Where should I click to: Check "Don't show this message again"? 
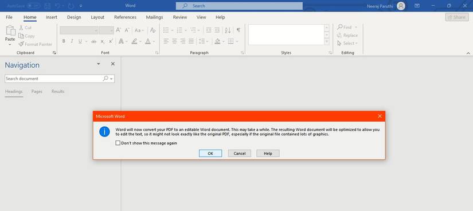118,143
